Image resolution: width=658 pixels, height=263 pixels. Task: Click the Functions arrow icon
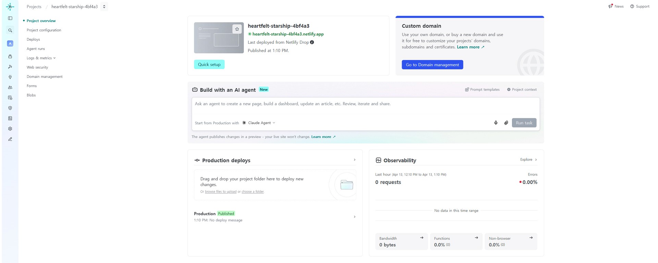click(x=476, y=238)
